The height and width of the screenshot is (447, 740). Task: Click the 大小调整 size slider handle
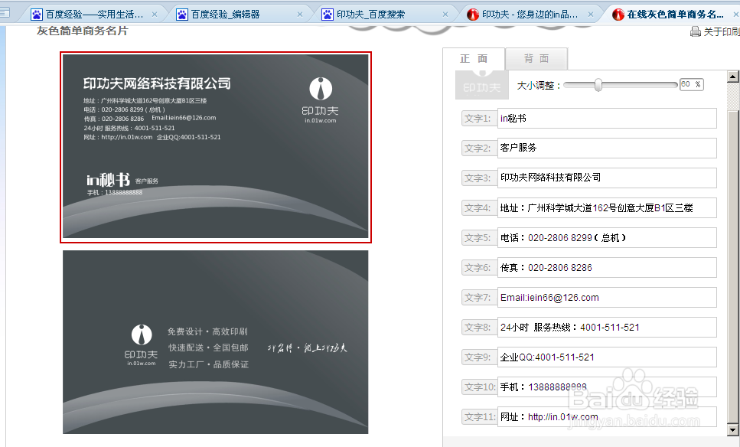coord(598,85)
